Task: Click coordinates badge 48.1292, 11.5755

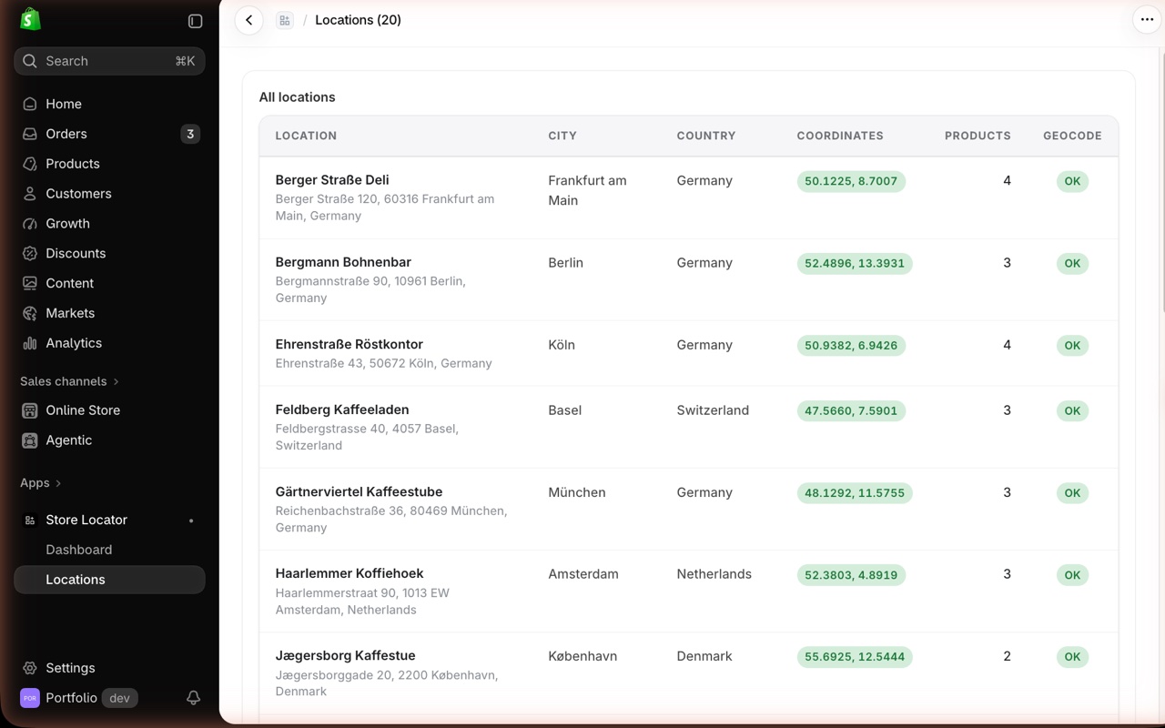Action: 855,493
